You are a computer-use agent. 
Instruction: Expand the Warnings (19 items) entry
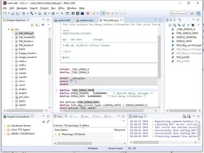pos(55,134)
